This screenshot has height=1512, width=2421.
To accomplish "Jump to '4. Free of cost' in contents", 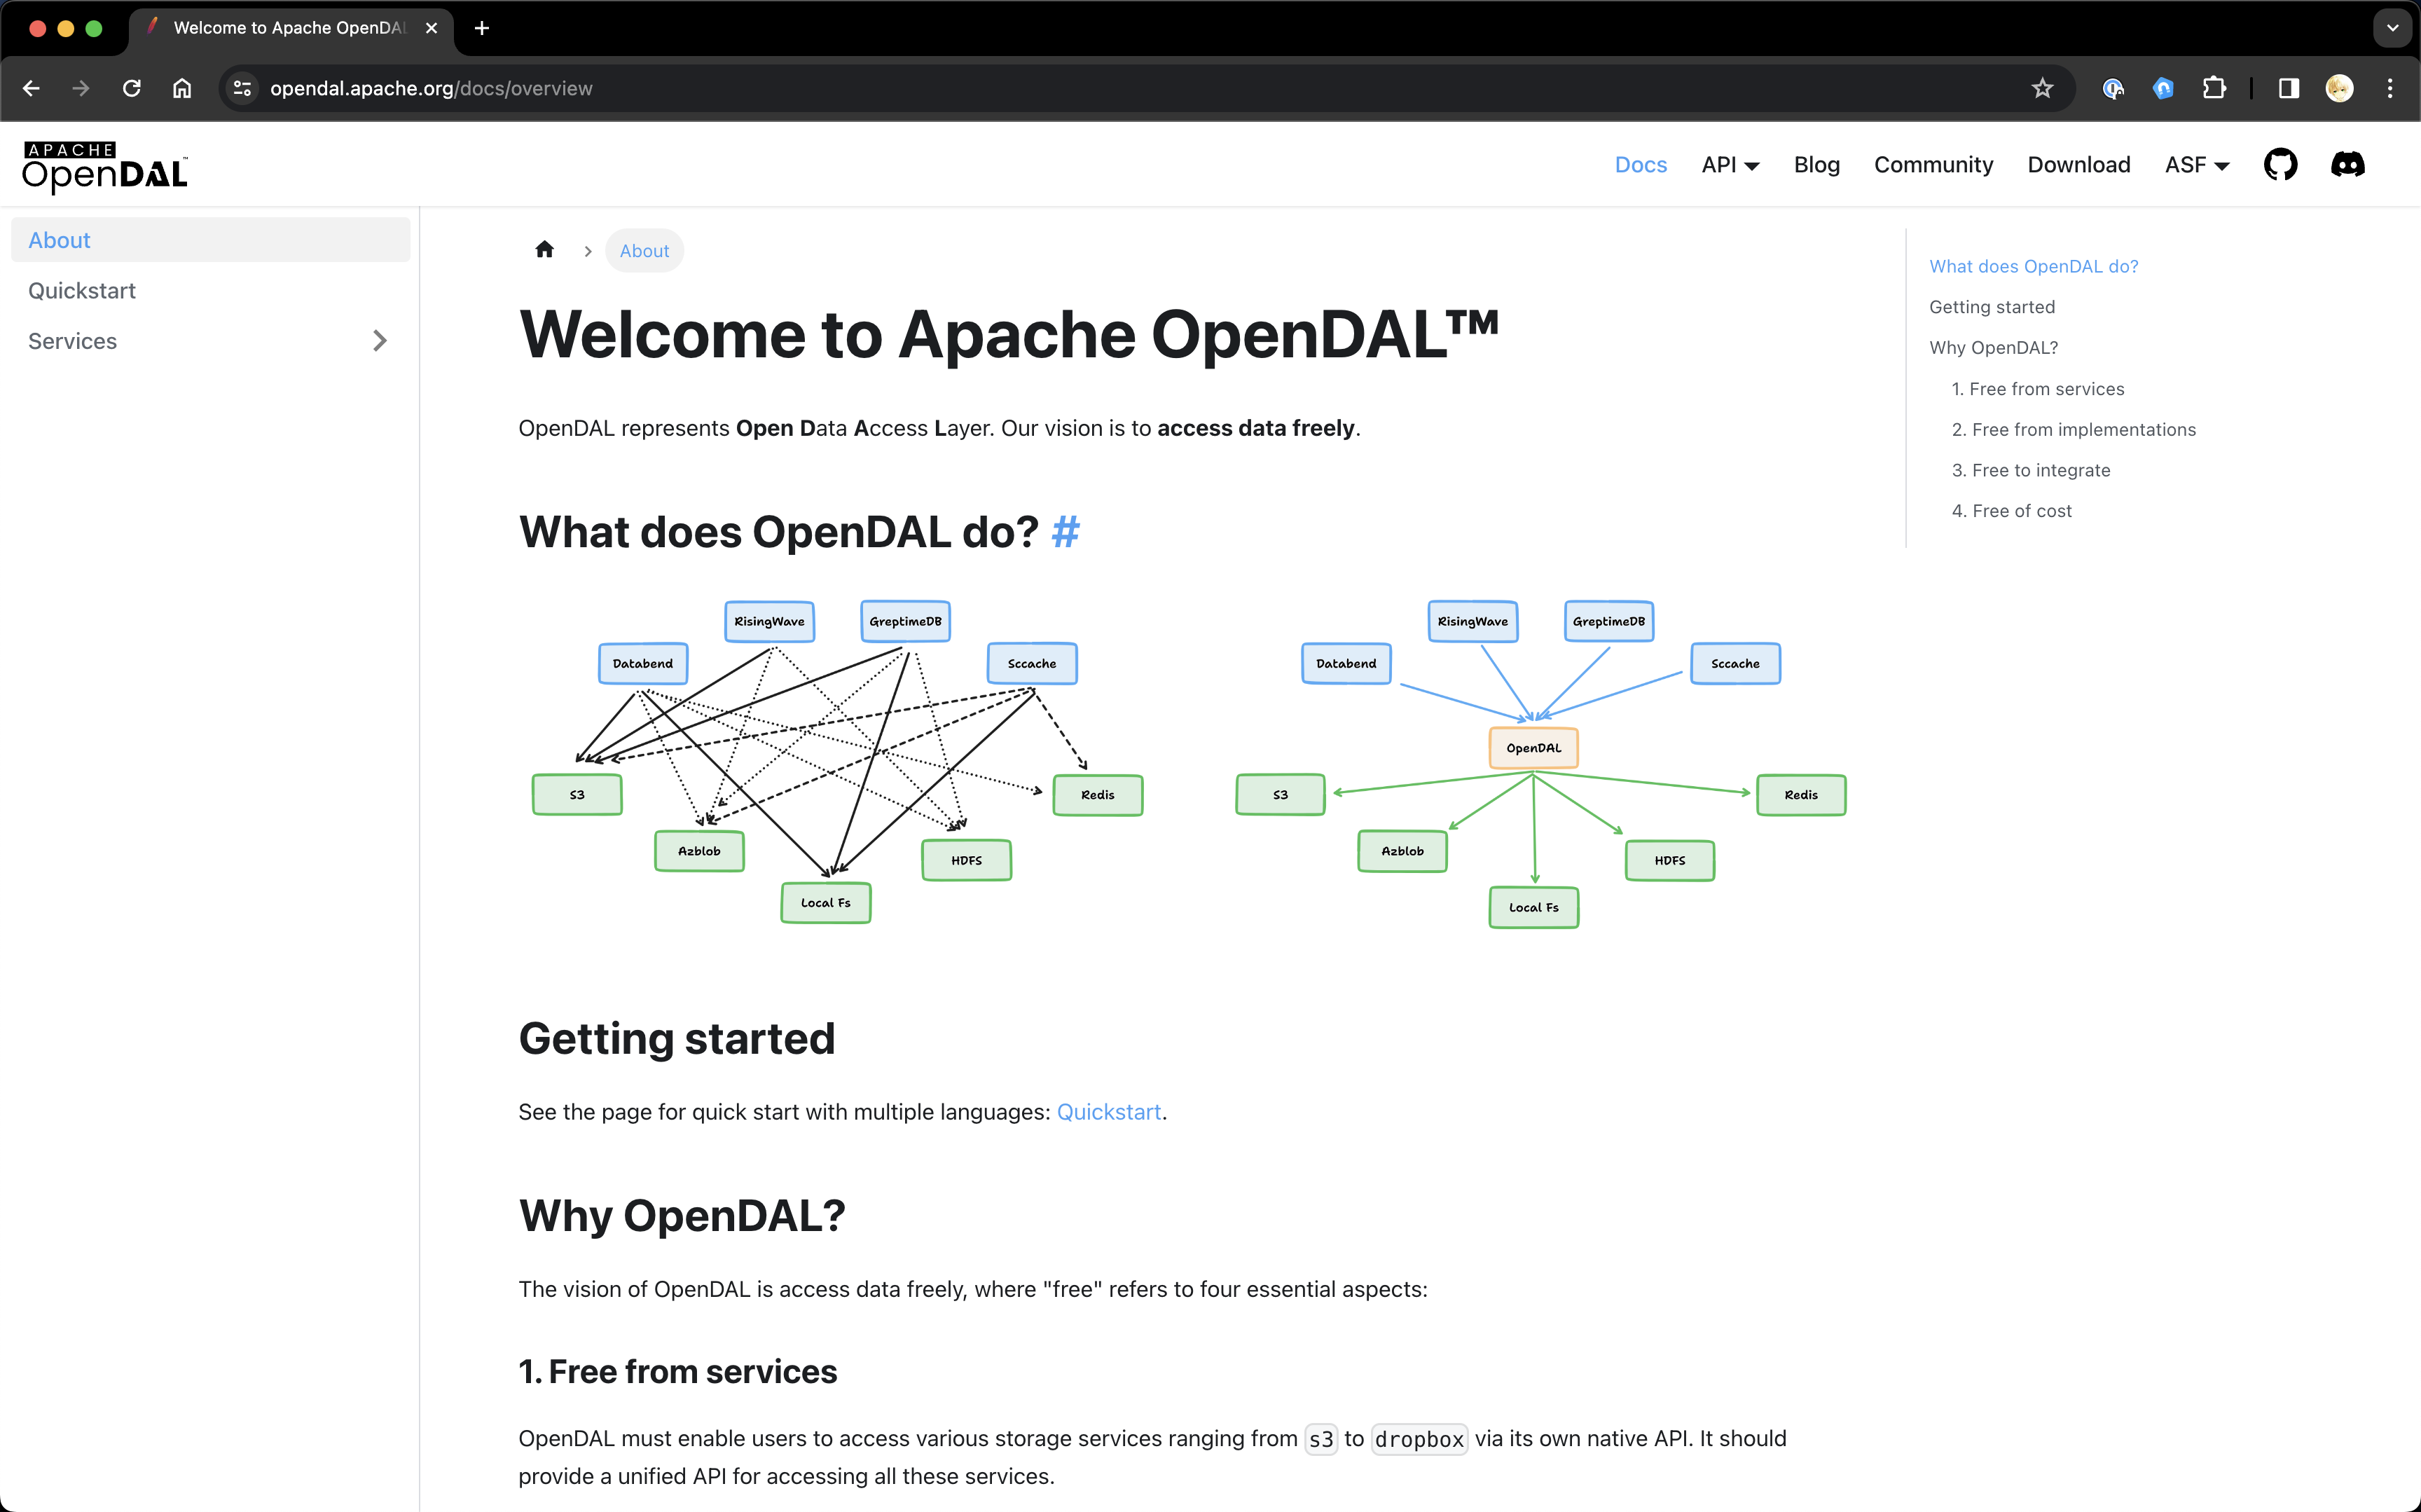I will (2011, 511).
